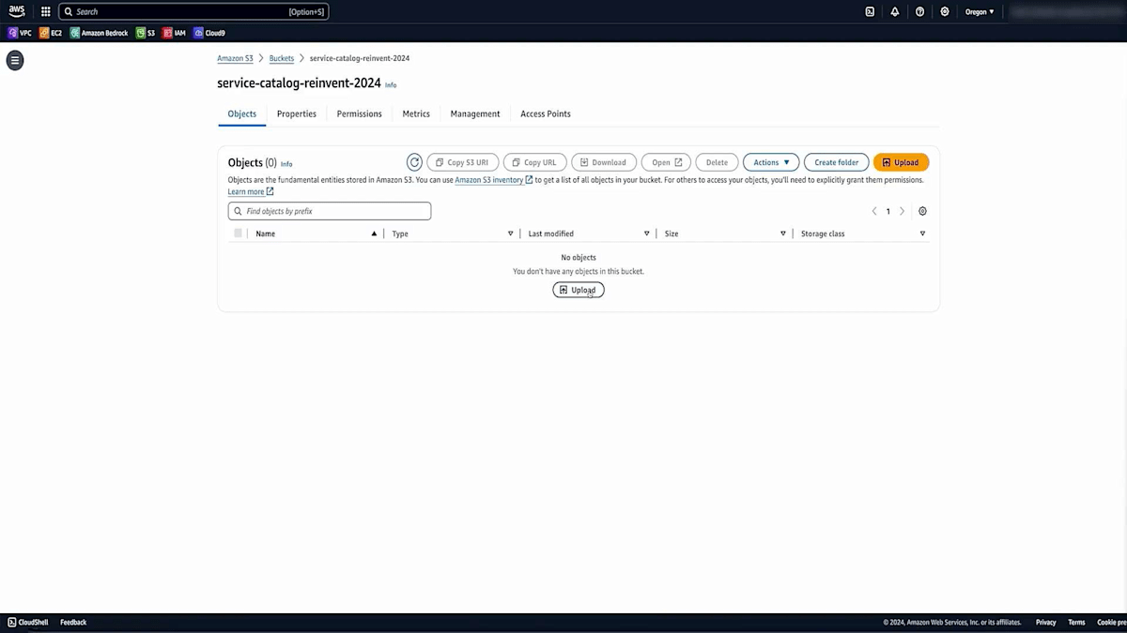Expand the side navigation hamburger menu

[14, 60]
